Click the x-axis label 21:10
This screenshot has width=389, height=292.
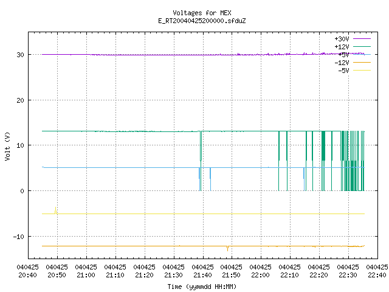(x=115, y=275)
